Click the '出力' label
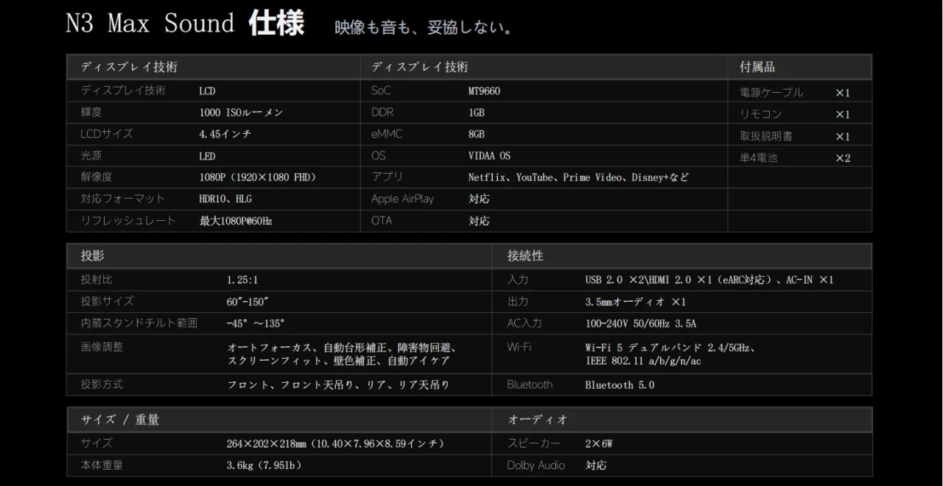 (x=518, y=301)
